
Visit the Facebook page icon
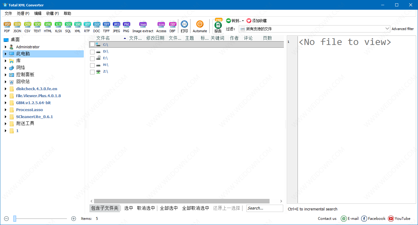pyautogui.click(x=364, y=218)
